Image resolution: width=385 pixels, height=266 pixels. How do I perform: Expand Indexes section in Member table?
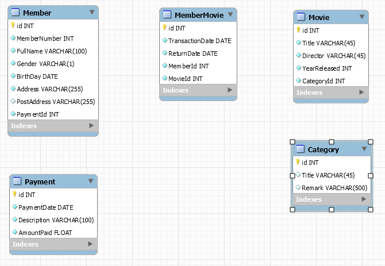pyautogui.click(x=91, y=125)
